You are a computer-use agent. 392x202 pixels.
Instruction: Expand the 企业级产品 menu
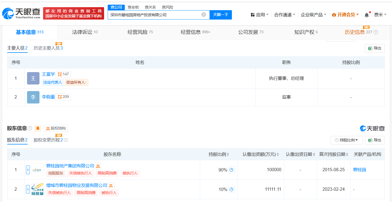[x=314, y=15]
